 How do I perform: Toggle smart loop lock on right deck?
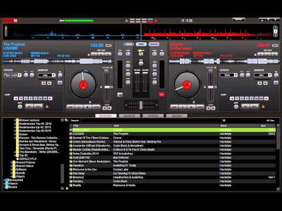[263, 107]
